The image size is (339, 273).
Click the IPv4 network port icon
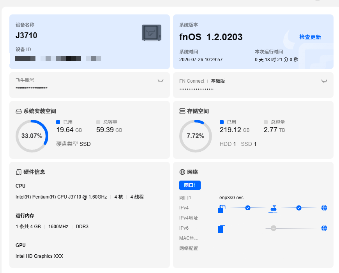pos(221,209)
